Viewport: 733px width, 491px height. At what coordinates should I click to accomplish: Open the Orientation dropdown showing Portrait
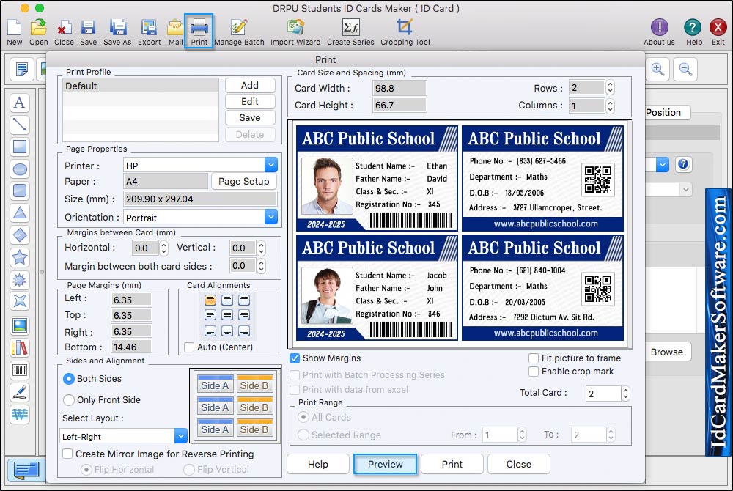pyautogui.click(x=270, y=217)
